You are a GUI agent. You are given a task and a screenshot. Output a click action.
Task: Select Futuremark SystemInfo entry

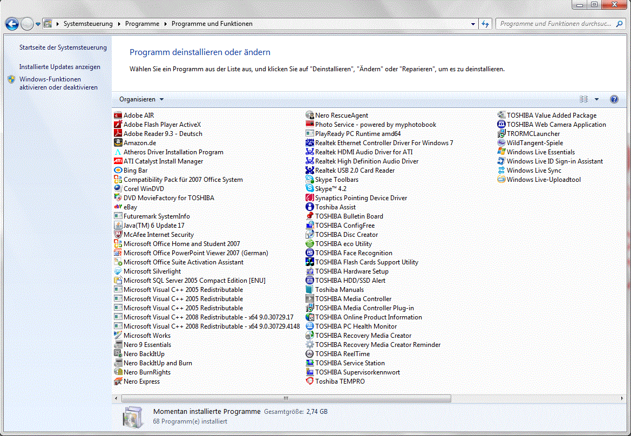tap(152, 216)
